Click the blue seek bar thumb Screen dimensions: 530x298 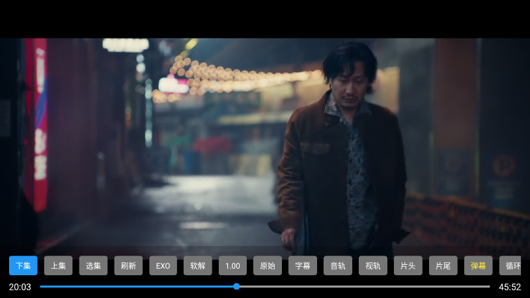(x=236, y=286)
